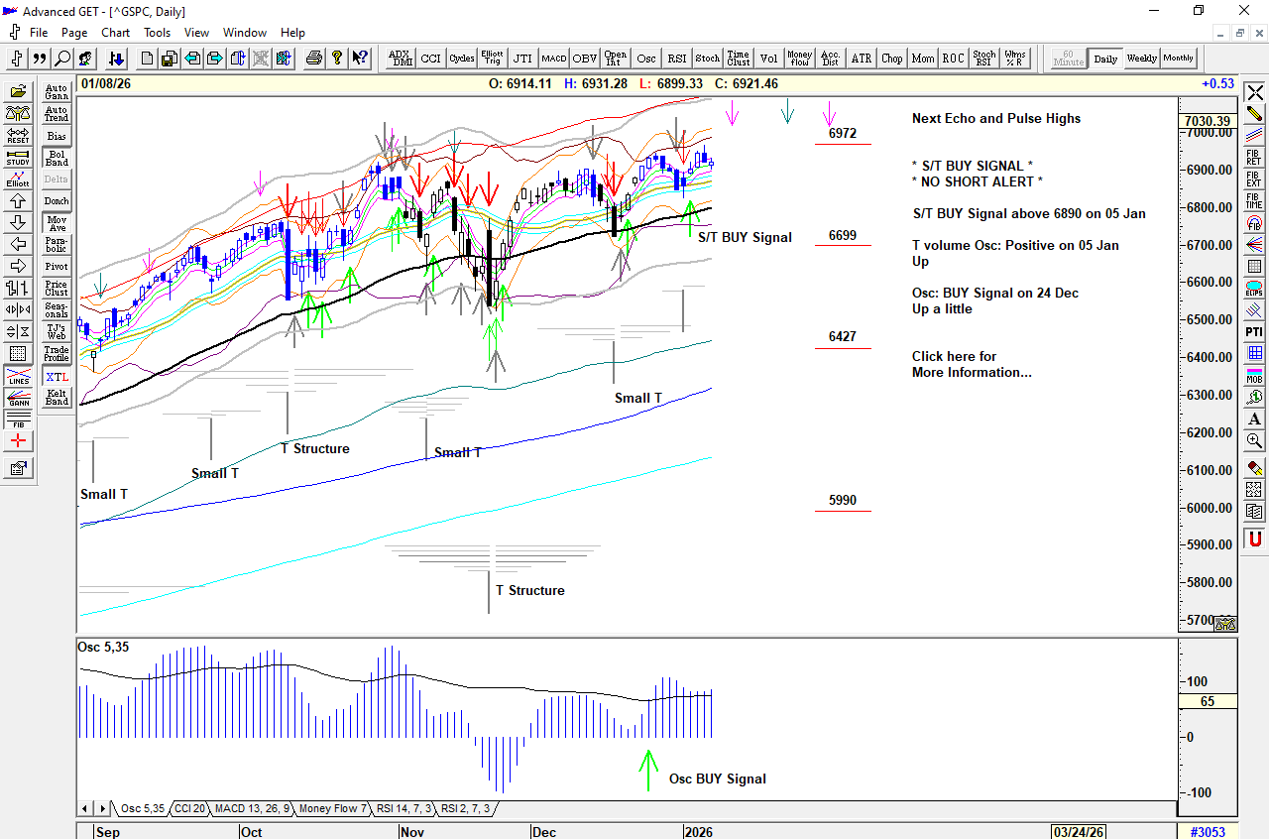Select the PTI tool on right sidebar
Image resolution: width=1269 pixels, height=839 pixels.
click(x=1255, y=331)
